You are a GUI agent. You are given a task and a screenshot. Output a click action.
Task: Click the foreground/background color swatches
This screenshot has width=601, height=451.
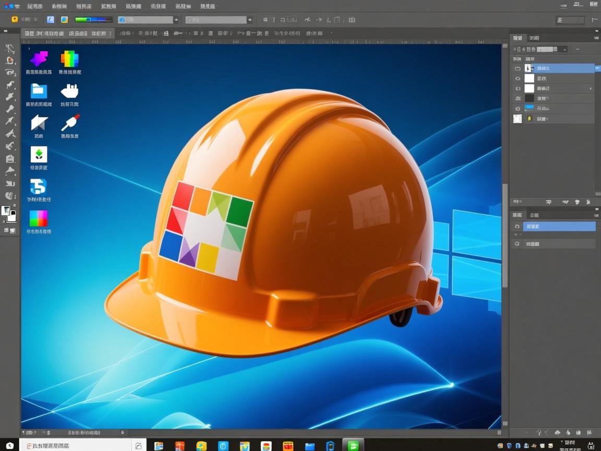tap(8, 212)
